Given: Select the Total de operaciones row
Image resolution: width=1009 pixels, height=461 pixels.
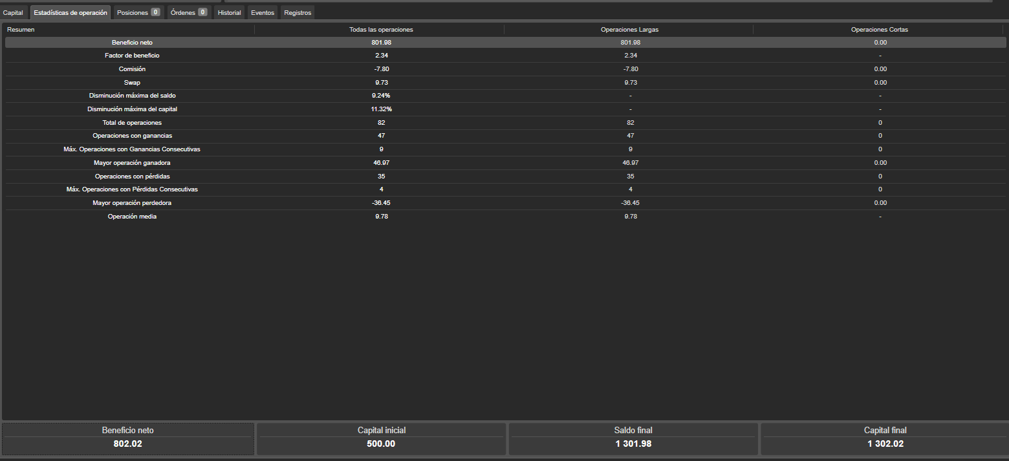Looking at the screenshot, I should click(132, 123).
